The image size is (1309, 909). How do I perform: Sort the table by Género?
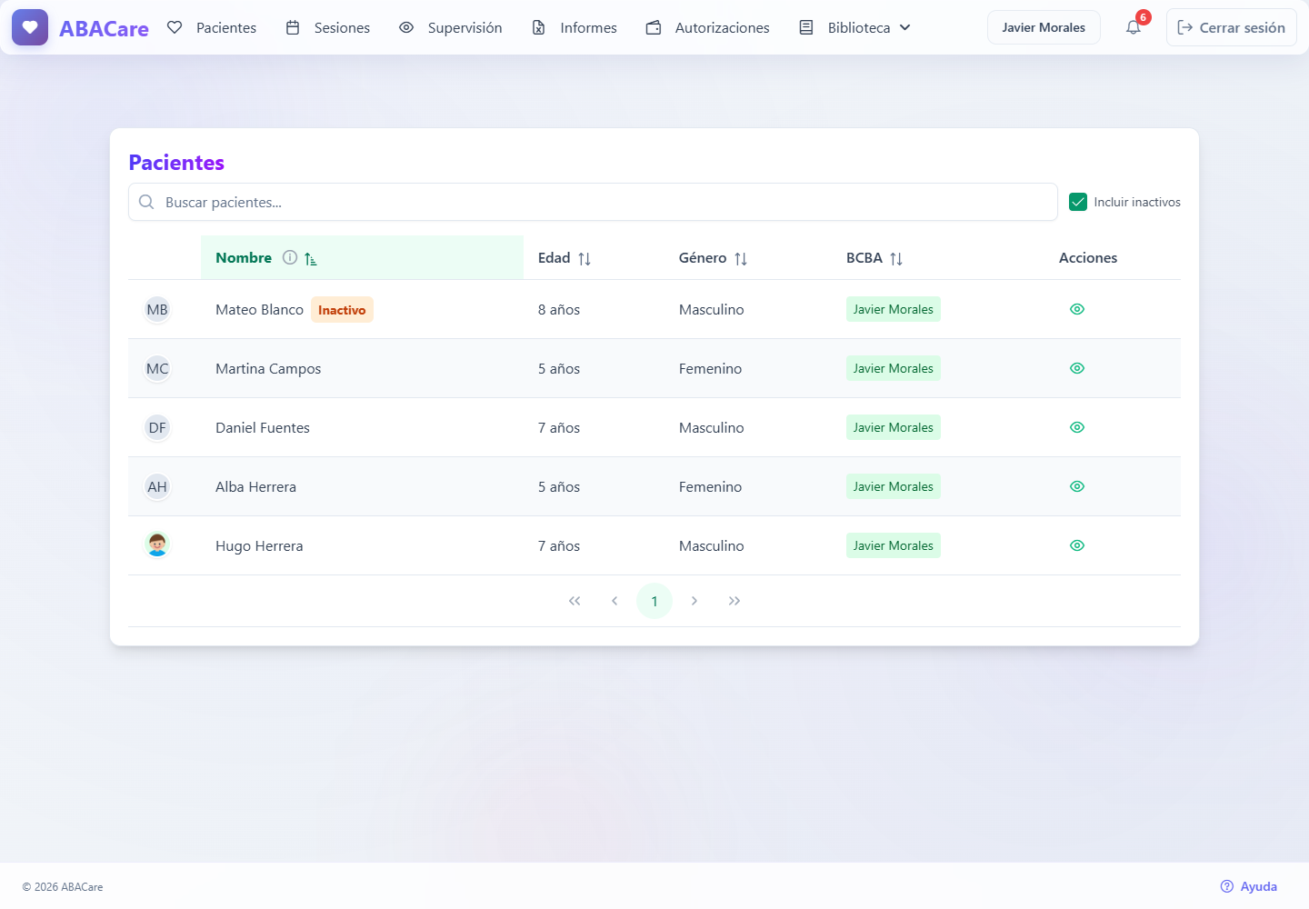coord(741,259)
